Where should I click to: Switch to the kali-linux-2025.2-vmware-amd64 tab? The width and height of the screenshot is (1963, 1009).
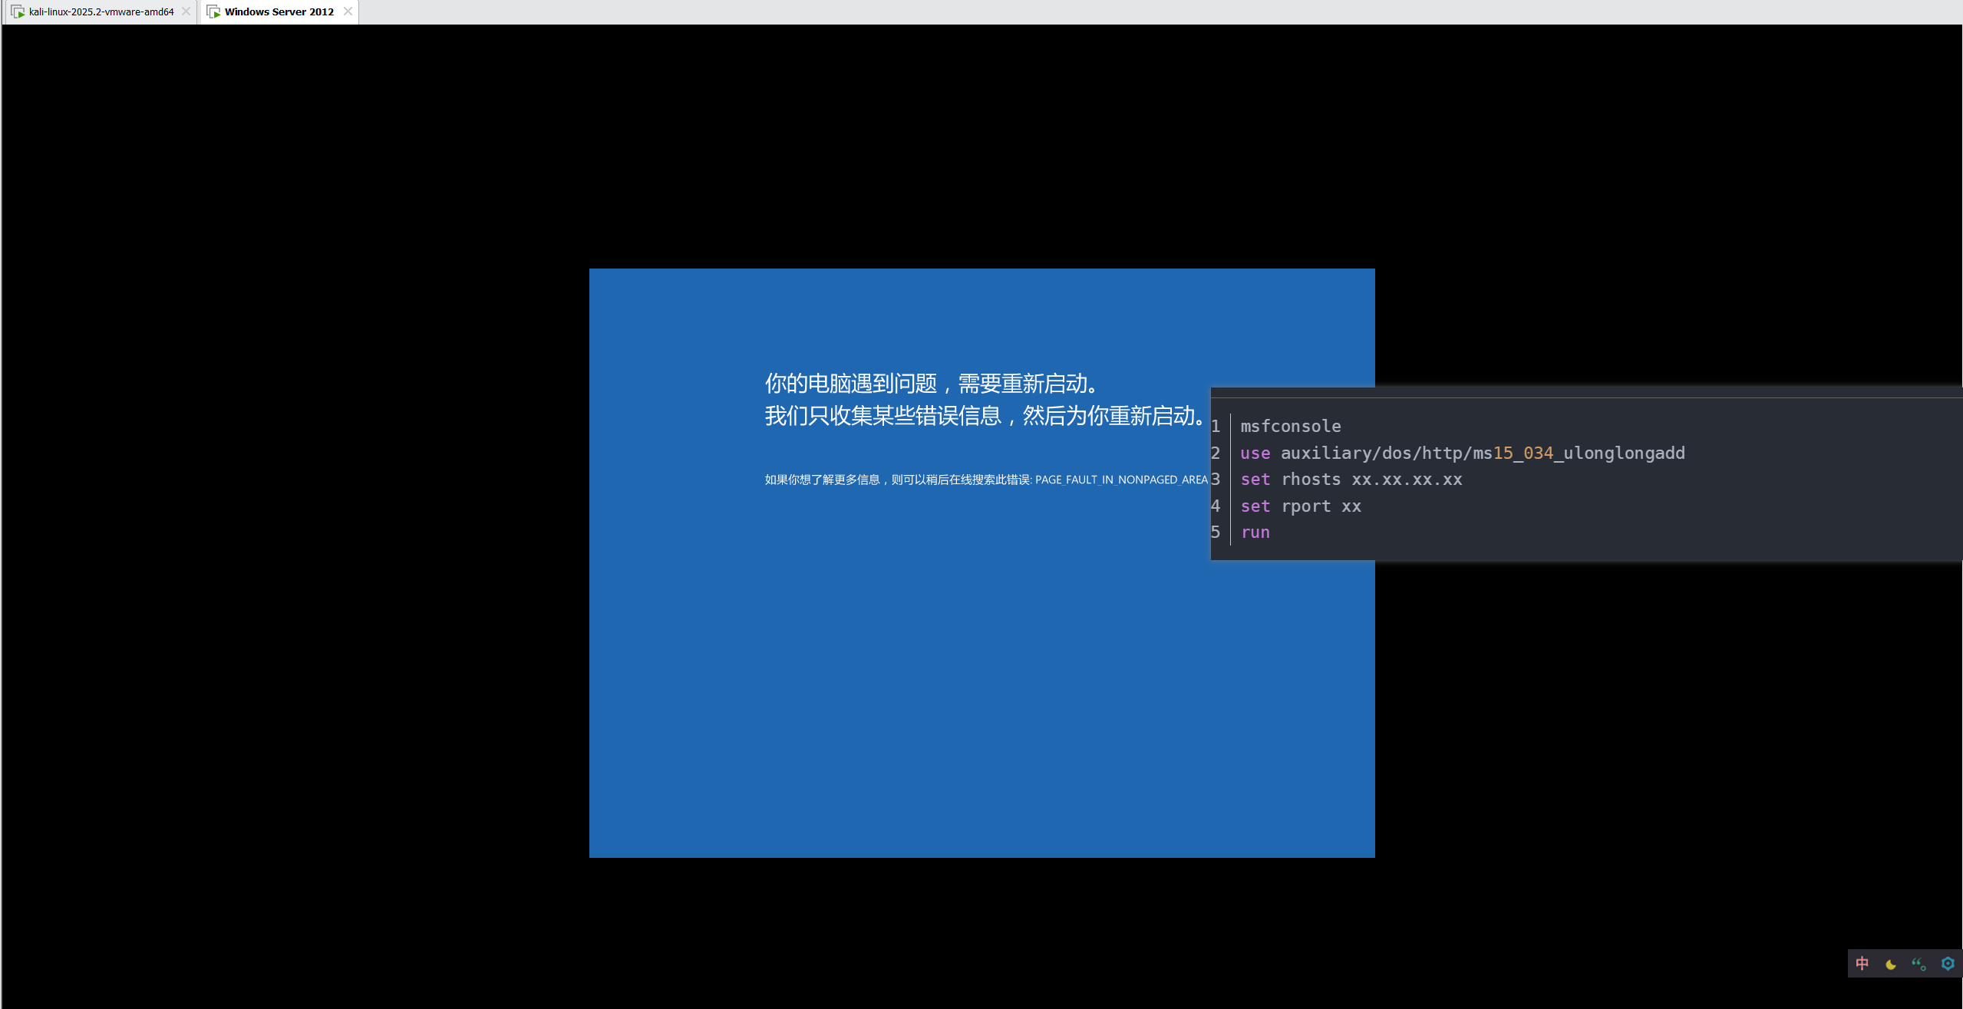click(101, 12)
